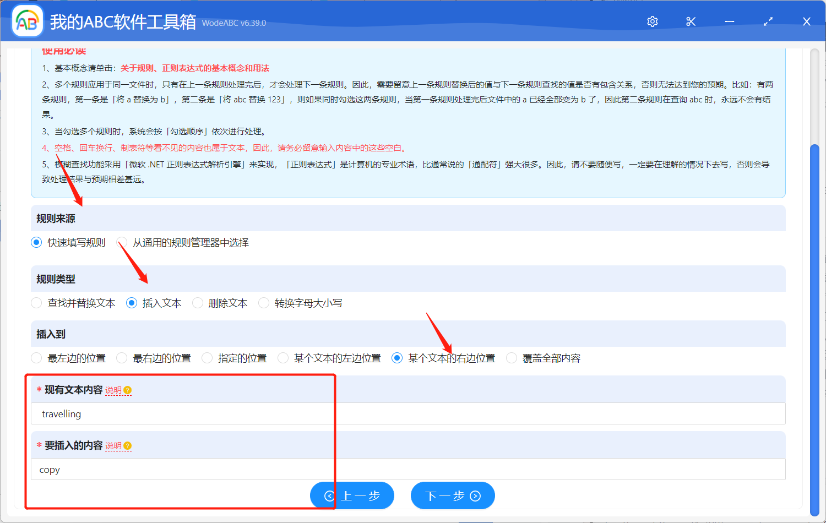Screen dimensions: 826x523
Task: Click the scissors icon in title bar
Action: [x=691, y=21]
